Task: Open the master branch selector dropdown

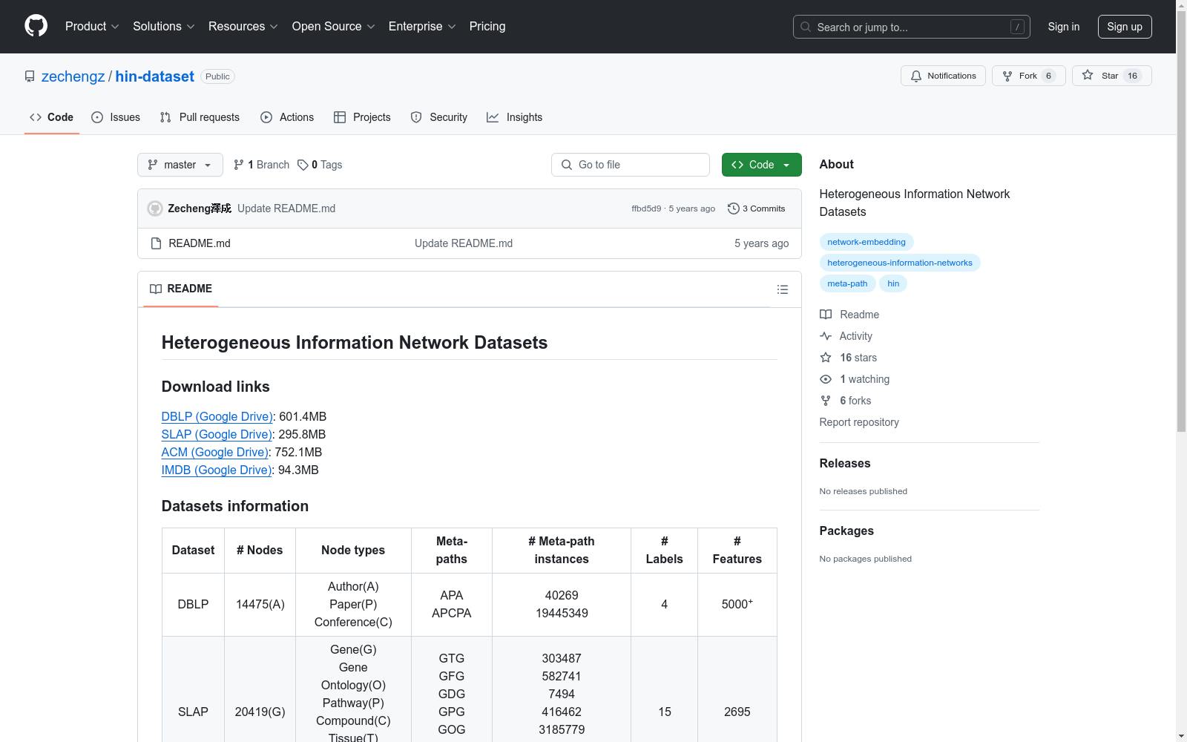Action: pyautogui.click(x=180, y=165)
